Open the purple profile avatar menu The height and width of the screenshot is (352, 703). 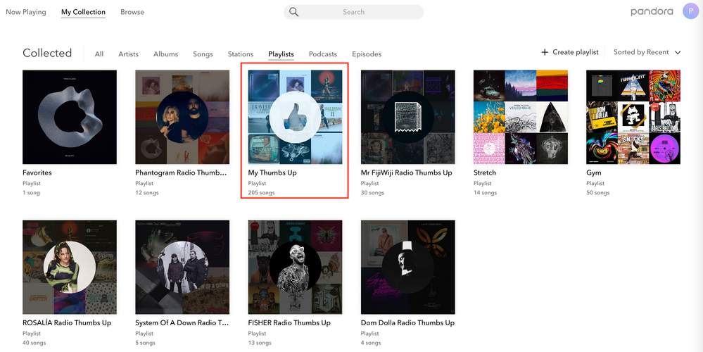coord(690,11)
